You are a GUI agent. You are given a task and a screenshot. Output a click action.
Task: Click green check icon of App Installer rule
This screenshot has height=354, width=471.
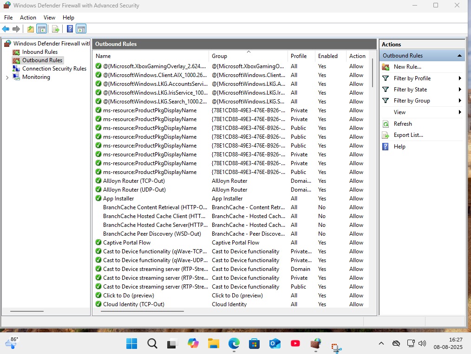98,198
